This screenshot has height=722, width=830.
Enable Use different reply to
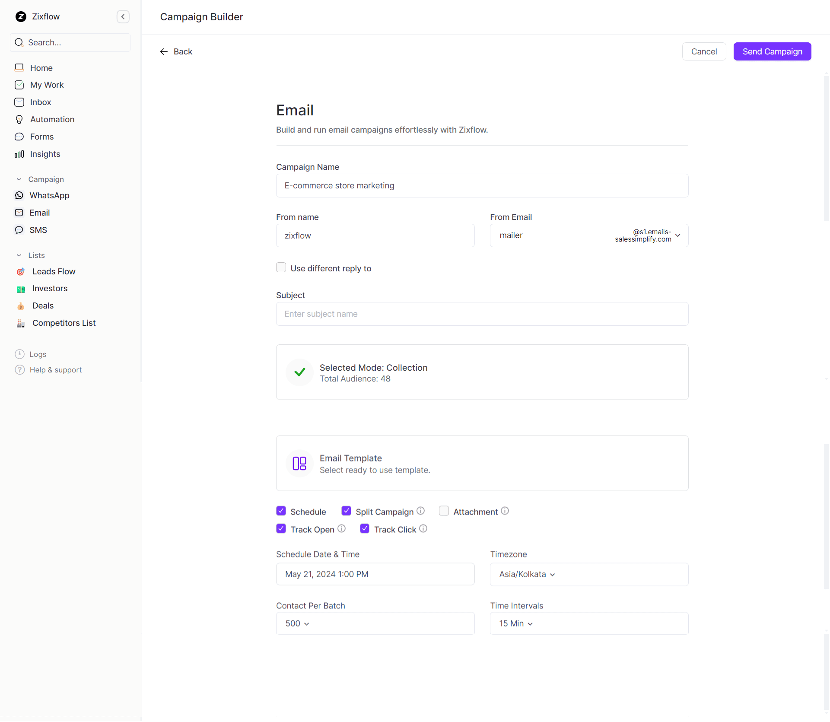tap(281, 267)
